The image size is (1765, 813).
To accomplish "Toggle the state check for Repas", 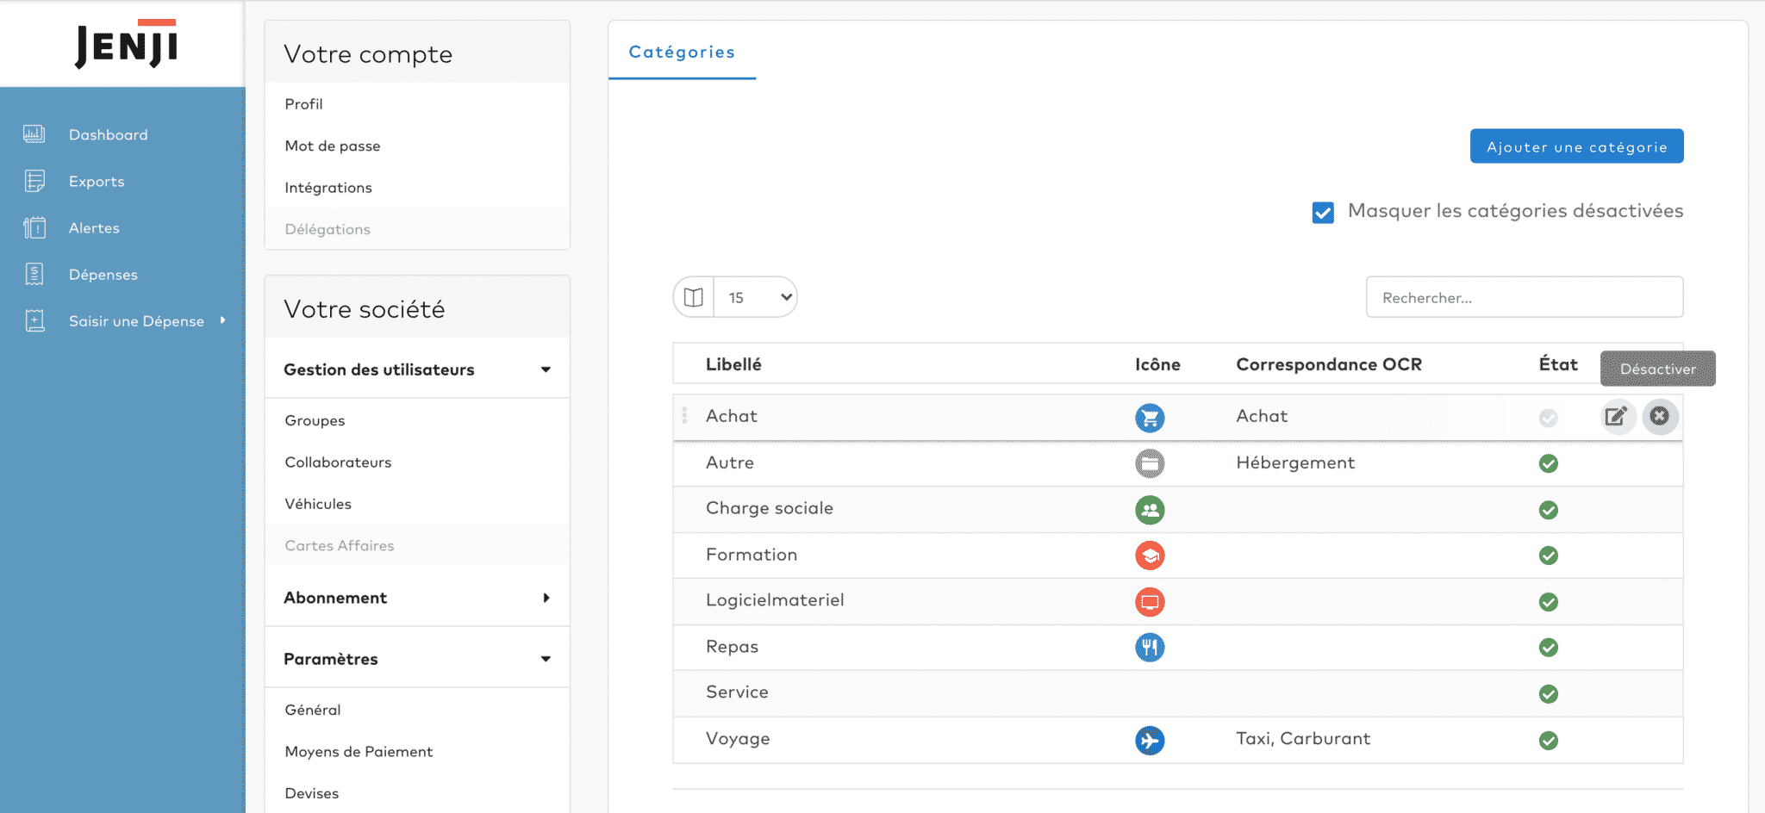I will tap(1549, 648).
